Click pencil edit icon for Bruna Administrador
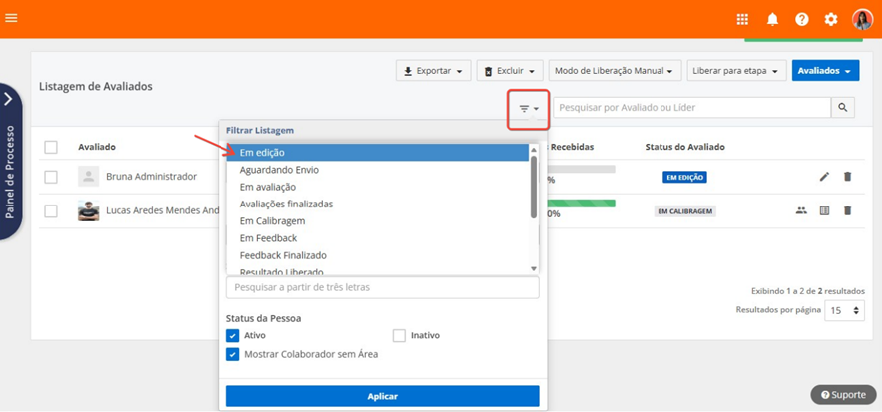The width and height of the screenshot is (882, 412). 824,177
